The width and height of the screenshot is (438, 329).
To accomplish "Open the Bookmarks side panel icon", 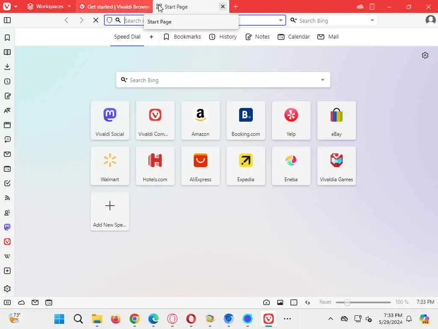I will [x=7, y=38].
